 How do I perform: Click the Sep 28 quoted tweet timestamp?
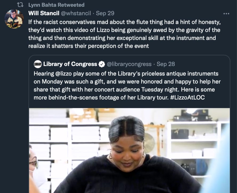point(166,64)
